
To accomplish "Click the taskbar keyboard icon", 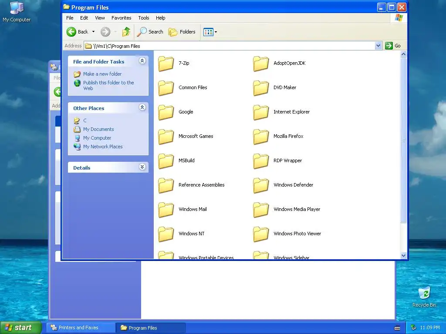I will [397, 328].
